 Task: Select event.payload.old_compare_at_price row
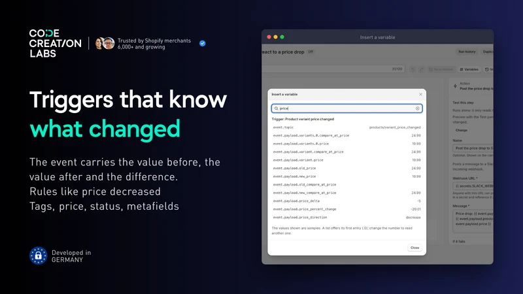(347, 184)
